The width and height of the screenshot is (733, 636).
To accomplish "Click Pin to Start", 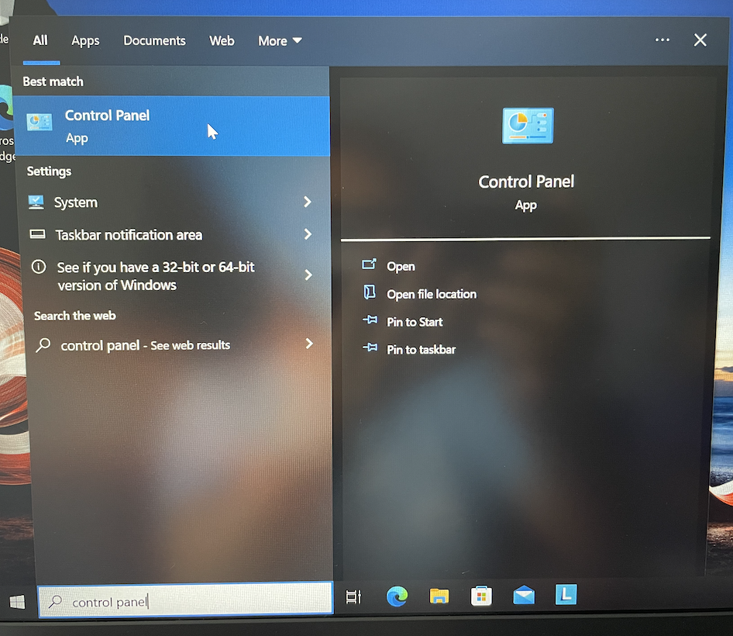I will pyautogui.click(x=415, y=322).
